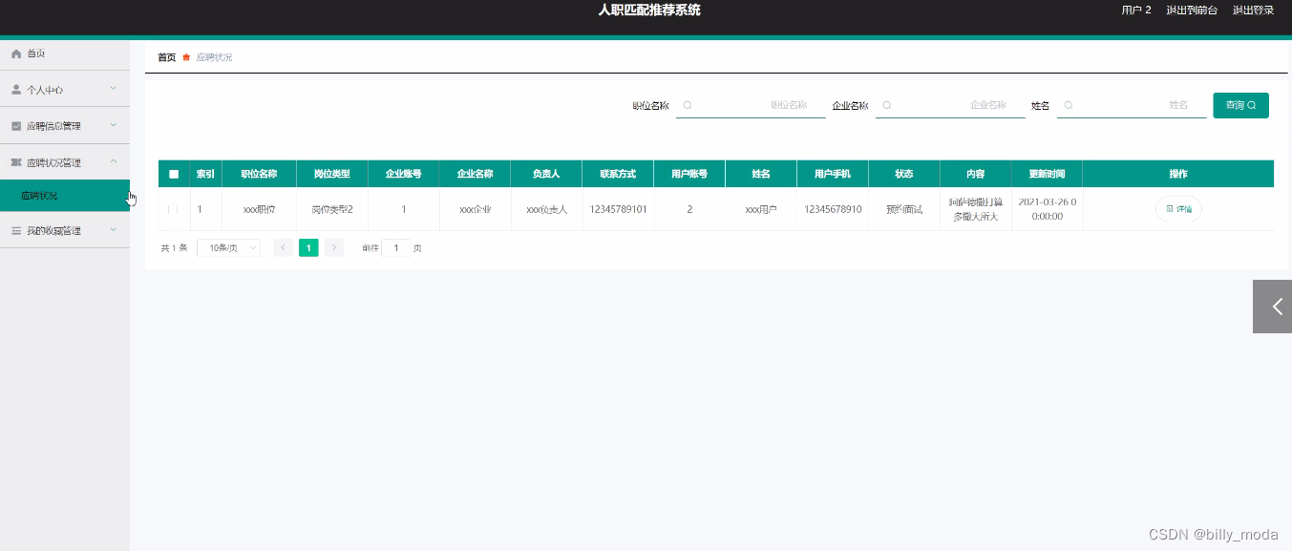Check the checkbox on the first table row

[x=174, y=208]
